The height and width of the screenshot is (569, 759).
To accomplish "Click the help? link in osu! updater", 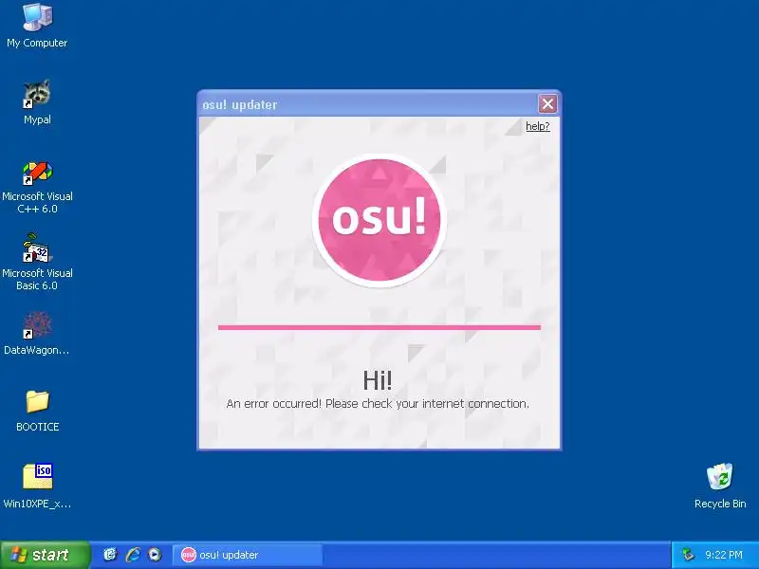I will pos(537,126).
